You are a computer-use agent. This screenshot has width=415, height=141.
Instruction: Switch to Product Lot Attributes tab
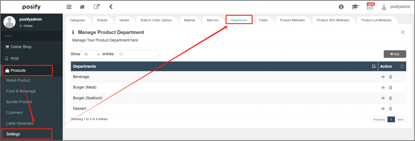pos(376,20)
